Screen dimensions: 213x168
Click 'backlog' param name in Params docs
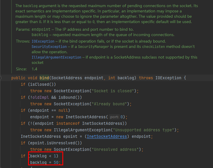(x=40, y=35)
